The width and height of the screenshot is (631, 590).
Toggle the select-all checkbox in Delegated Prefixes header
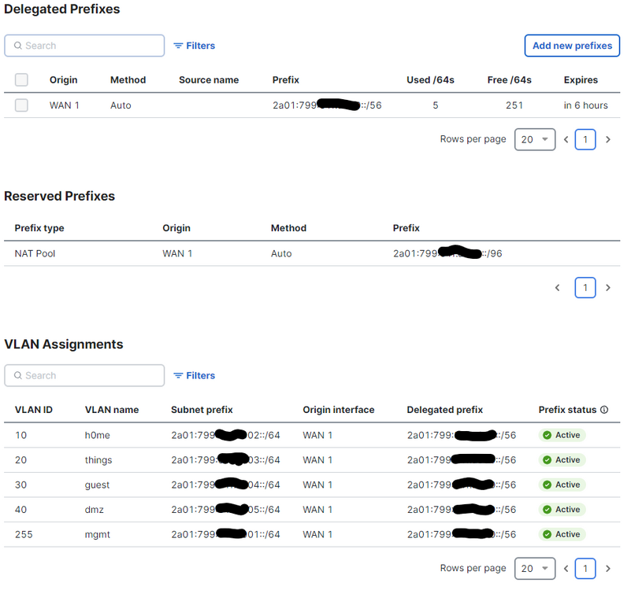coord(22,80)
